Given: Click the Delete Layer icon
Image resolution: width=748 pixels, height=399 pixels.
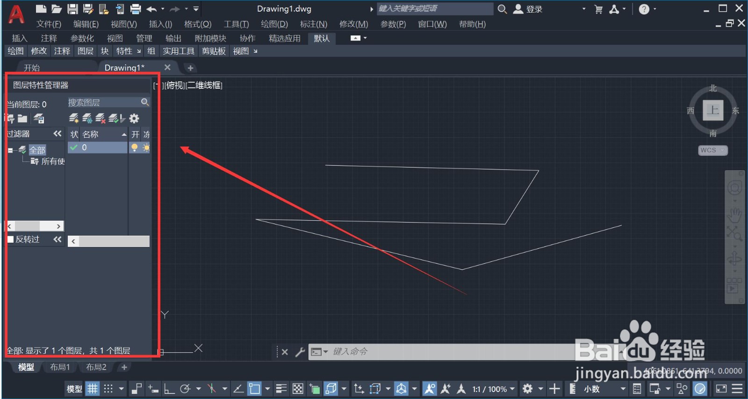Looking at the screenshot, I should point(100,119).
